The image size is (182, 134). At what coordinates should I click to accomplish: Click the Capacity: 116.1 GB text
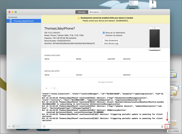[60, 38]
